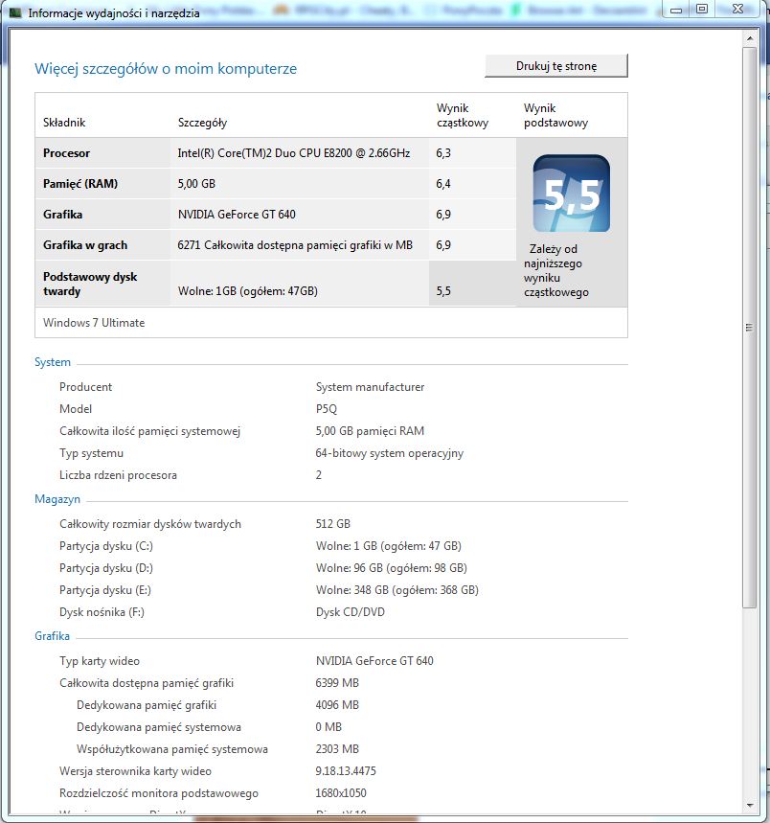Viewport: 770px width, 823px height.
Task: Select the Pamięć (RAM) row label
Action: point(80,184)
